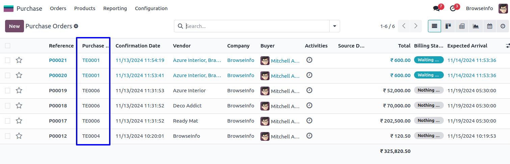
Task: Toggle the select-all header checkbox
Action: [8, 46]
